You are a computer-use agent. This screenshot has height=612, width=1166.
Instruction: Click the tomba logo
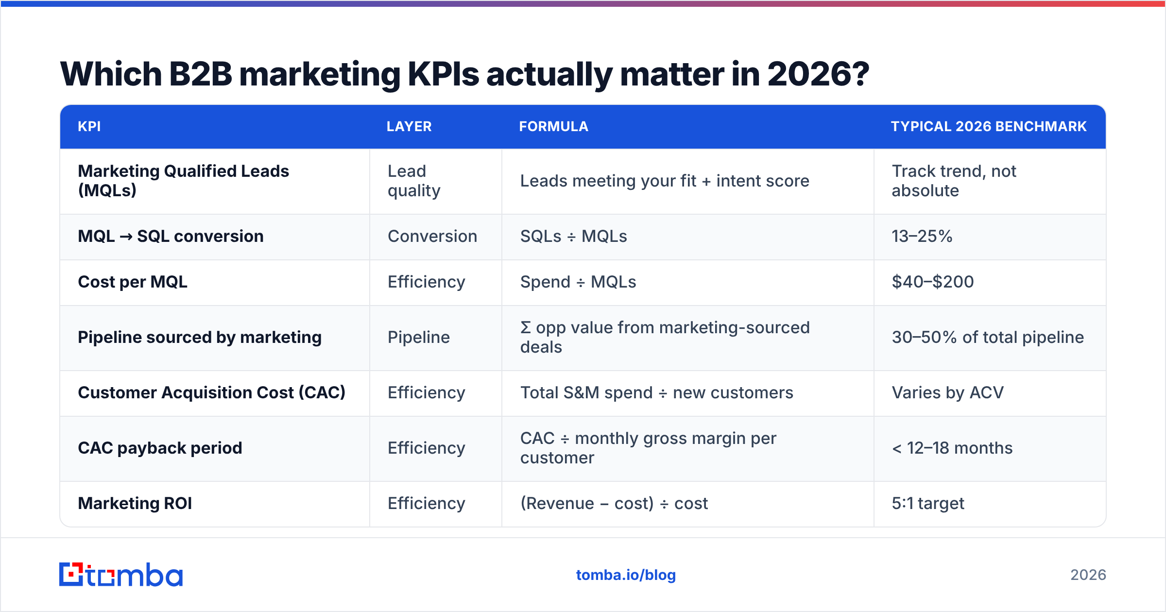pos(121,575)
